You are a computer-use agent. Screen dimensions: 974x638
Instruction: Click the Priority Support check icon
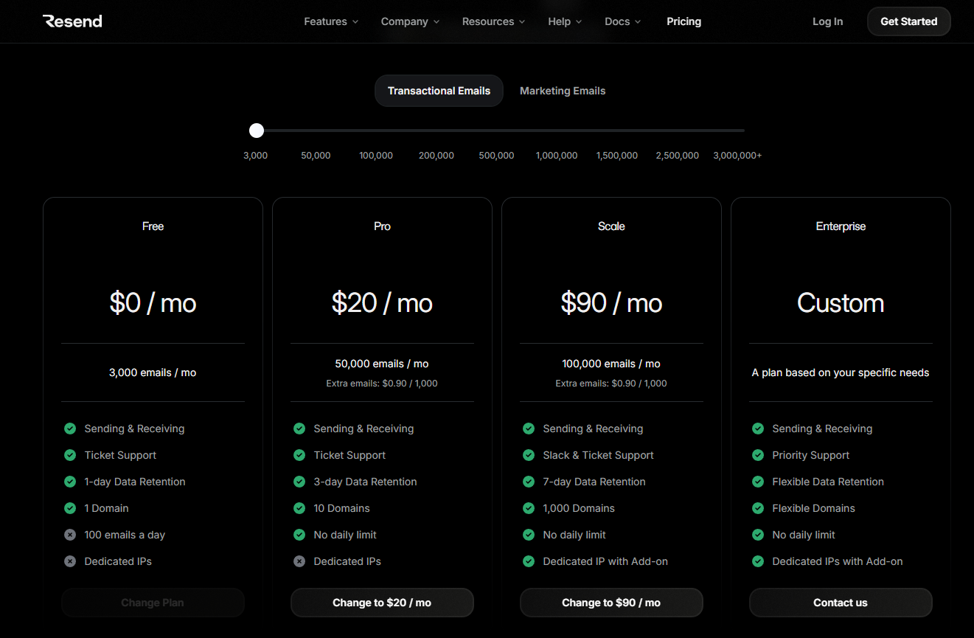(758, 455)
